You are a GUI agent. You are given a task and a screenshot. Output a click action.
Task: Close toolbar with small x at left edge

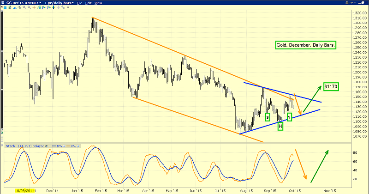[1, 7]
